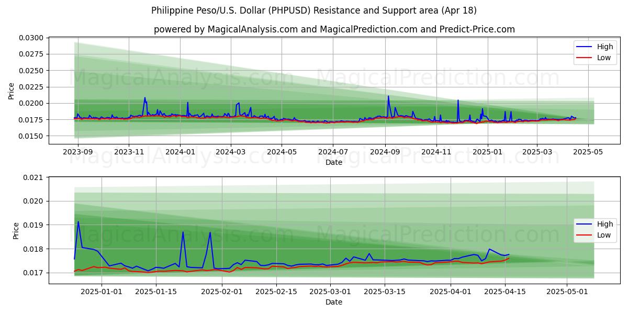Click the '0.0300' y-axis label

point(32,38)
